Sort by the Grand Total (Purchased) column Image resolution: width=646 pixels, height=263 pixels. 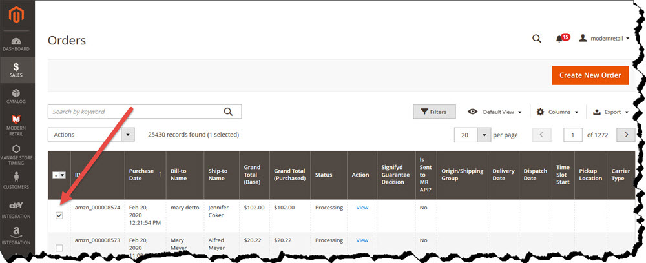pos(290,175)
